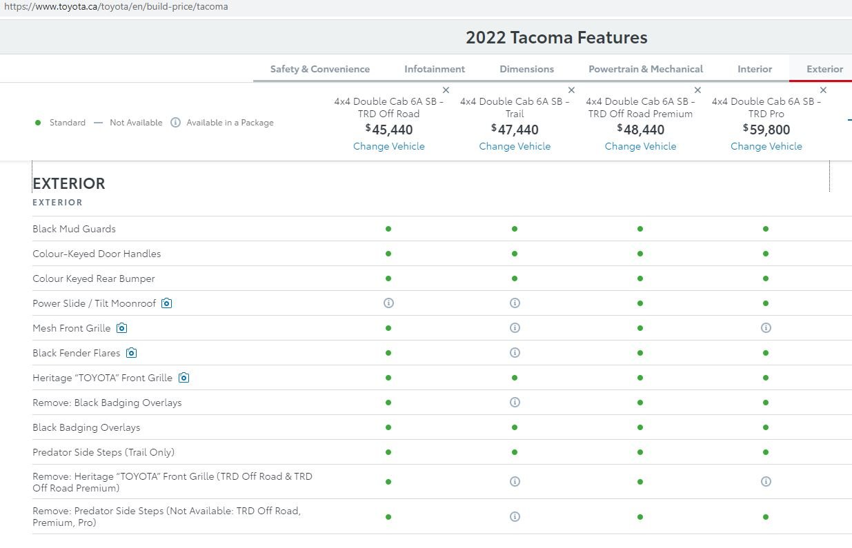852x548 pixels.
Task: Click standard dot for Power Slide Moonroof under TRD Off Road Premium
Action: [x=640, y=303]
